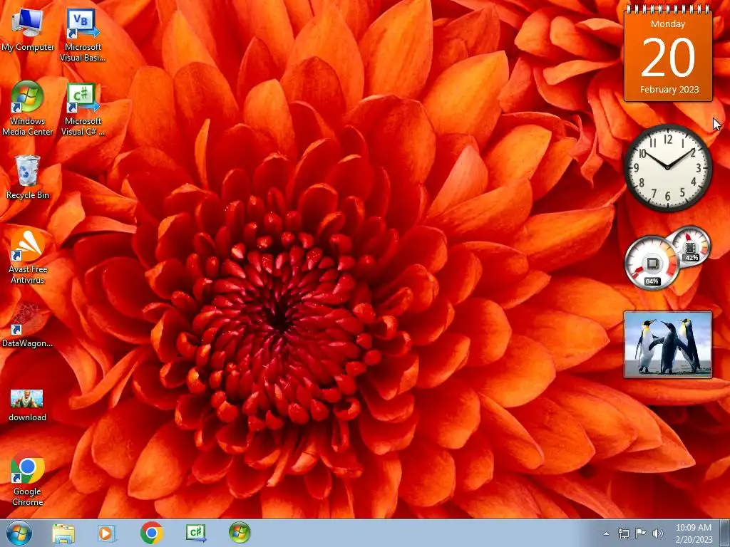
Task: Select the Windows Media Center desktop shortcut
Action: point(28,108)
